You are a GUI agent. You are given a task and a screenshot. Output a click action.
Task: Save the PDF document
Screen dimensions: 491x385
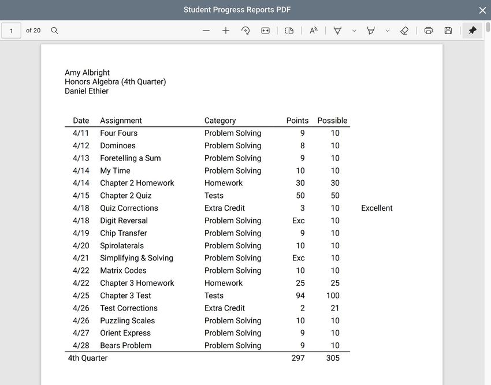(448, 31)
